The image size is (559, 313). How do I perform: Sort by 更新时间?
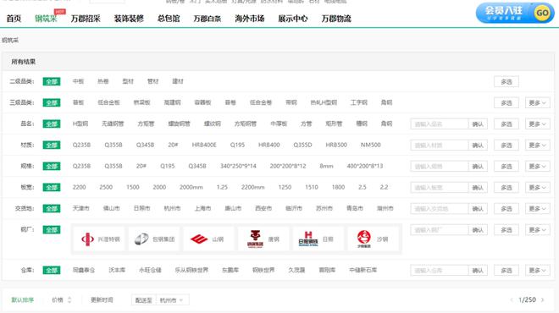pos(102,299)
